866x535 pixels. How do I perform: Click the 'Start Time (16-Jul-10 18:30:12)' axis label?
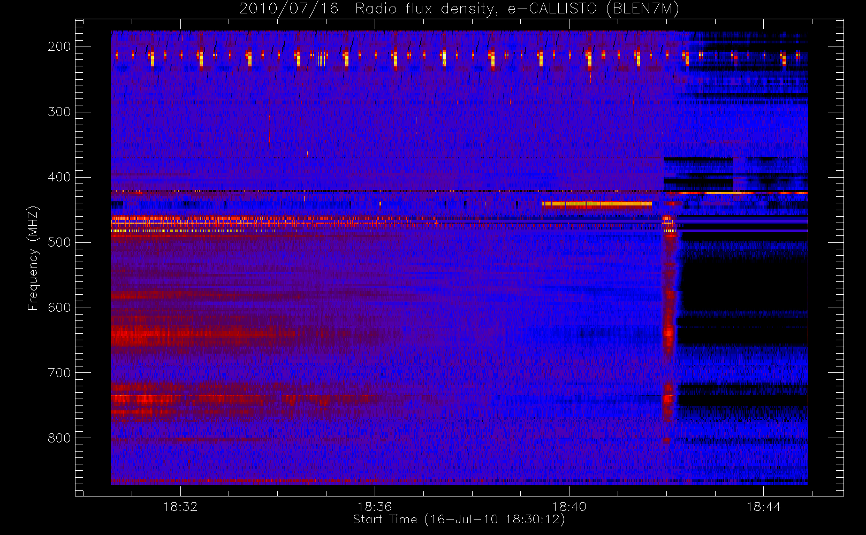459,519
